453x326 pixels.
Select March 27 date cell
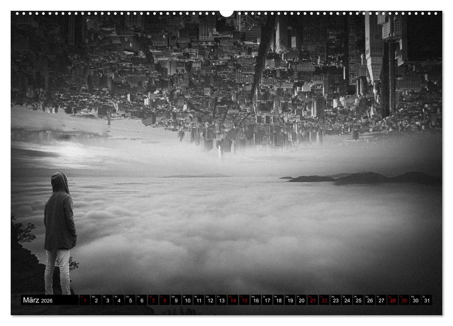tap(381, 300)
